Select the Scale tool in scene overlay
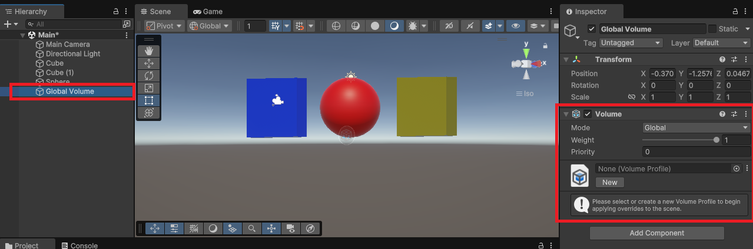 click(148, 88)
